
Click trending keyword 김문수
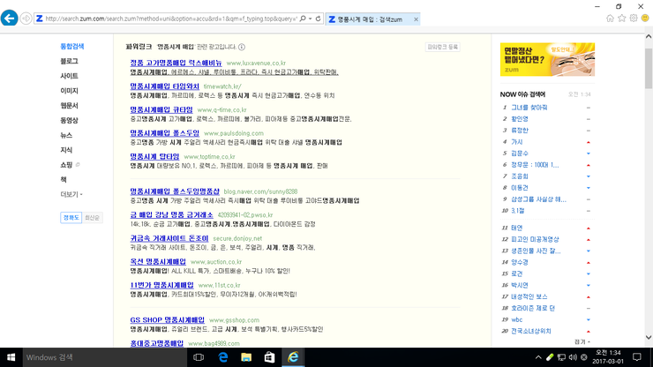520,154
